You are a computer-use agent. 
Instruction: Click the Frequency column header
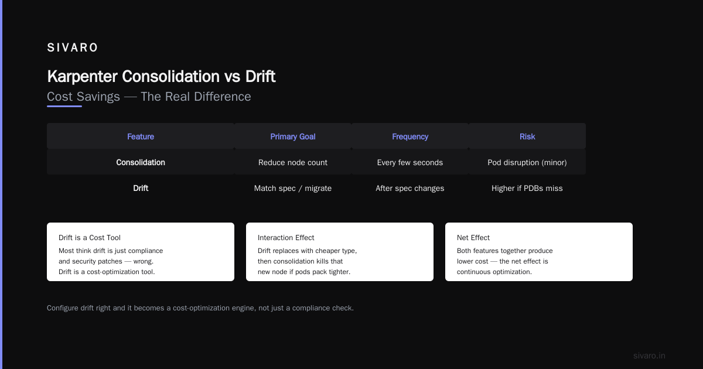(410, 136)
